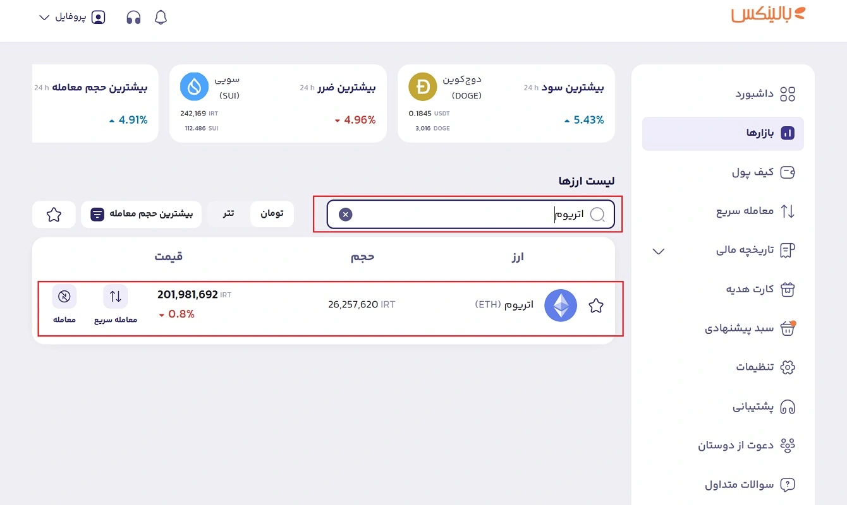Click the Ethereum coin logo
This screenshot has width=847, height=505.
pyautogui.click(x=561, y=306)
